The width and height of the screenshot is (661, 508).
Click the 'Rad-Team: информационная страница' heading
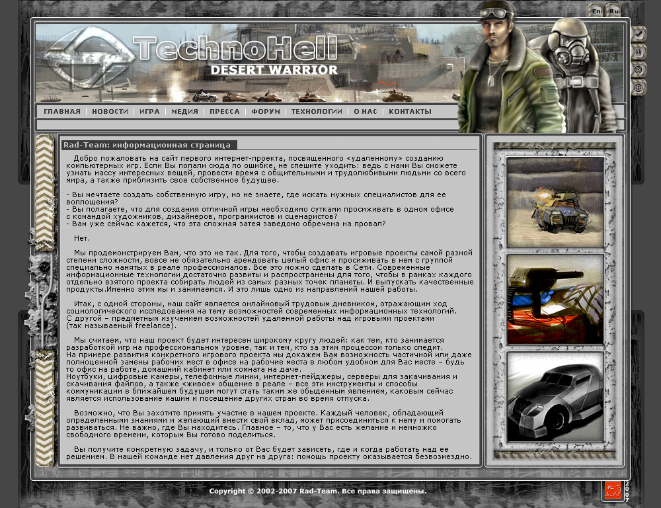[x=147, y=145]
